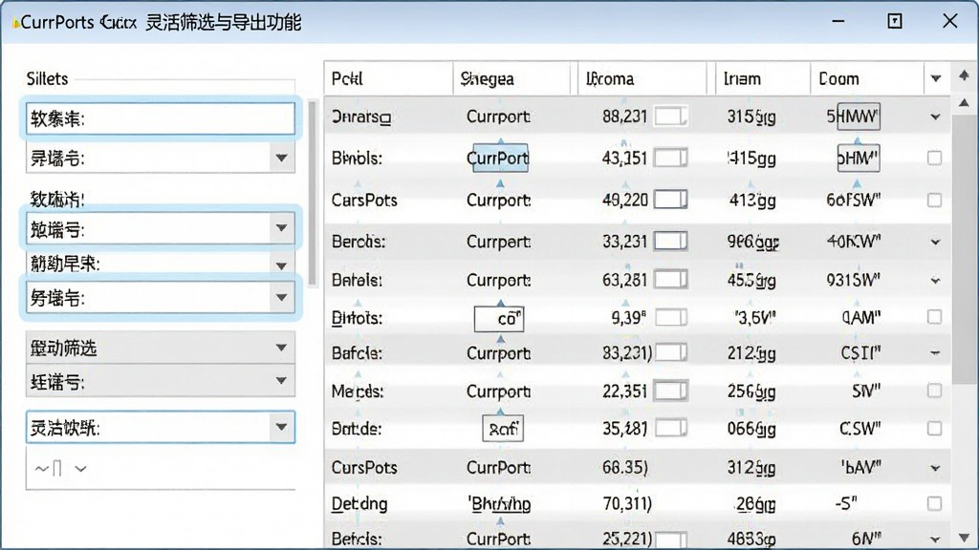Toggle the small box beside 88,231
Viewport: 979px width, 550px height.
coord(670,116)
